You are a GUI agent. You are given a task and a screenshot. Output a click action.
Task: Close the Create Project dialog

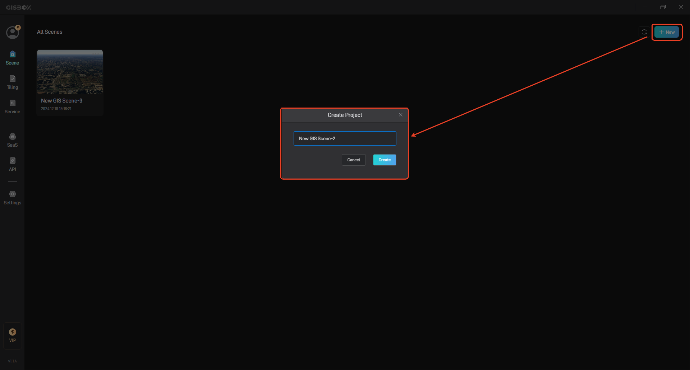point(401,115)
